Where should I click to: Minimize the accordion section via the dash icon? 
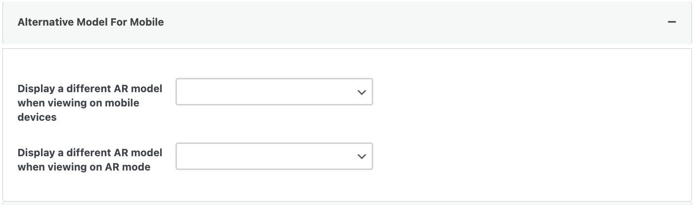(x=671, y=22)
